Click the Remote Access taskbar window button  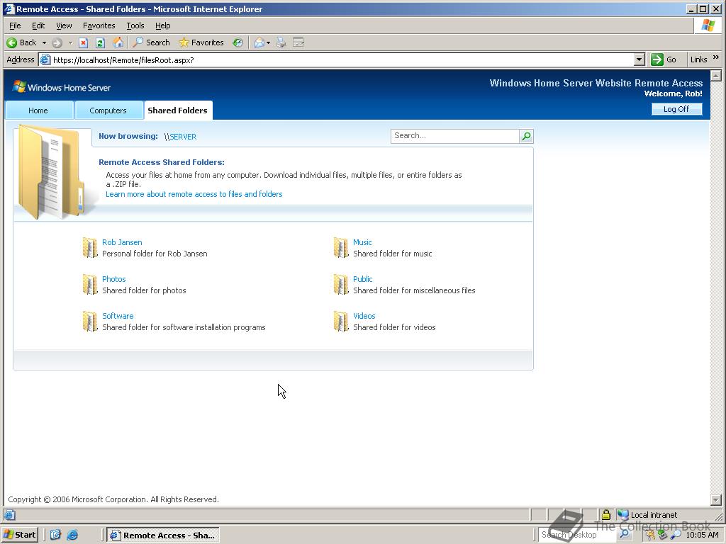pos(163,535)
